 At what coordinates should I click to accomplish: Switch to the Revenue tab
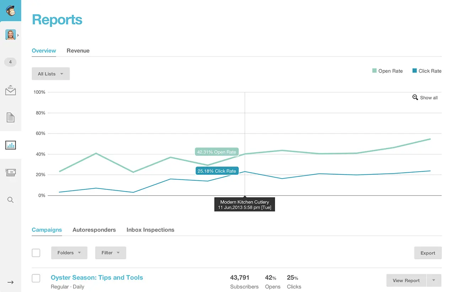pyautogui.click(x=78, y=51)
